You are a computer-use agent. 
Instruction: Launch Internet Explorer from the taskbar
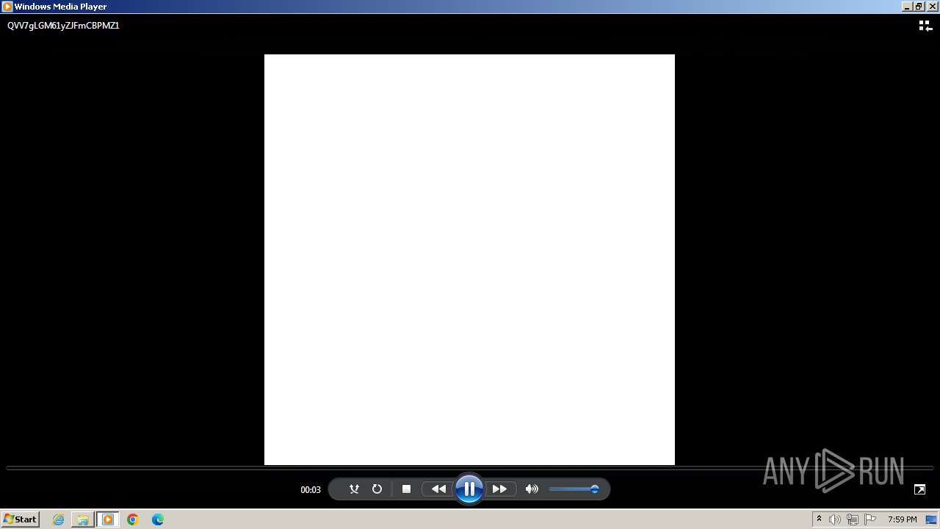click(58, 519)
